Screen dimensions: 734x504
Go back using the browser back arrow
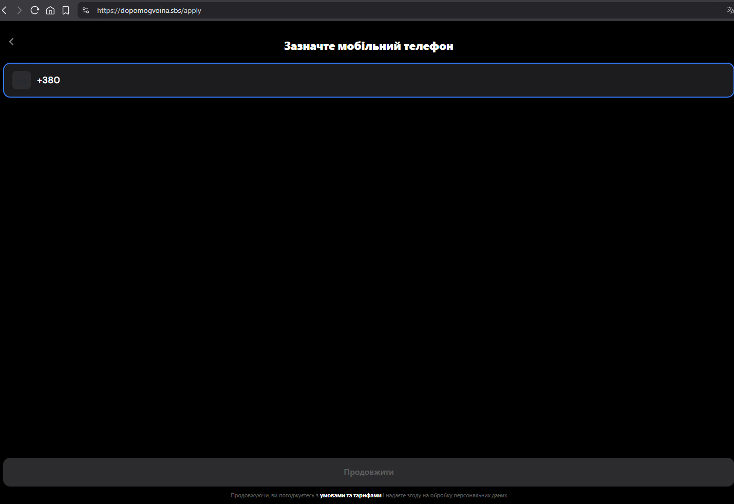point(5,10)
